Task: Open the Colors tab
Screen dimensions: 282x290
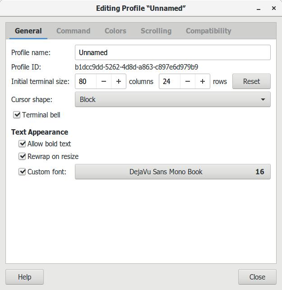Action: 116,31
